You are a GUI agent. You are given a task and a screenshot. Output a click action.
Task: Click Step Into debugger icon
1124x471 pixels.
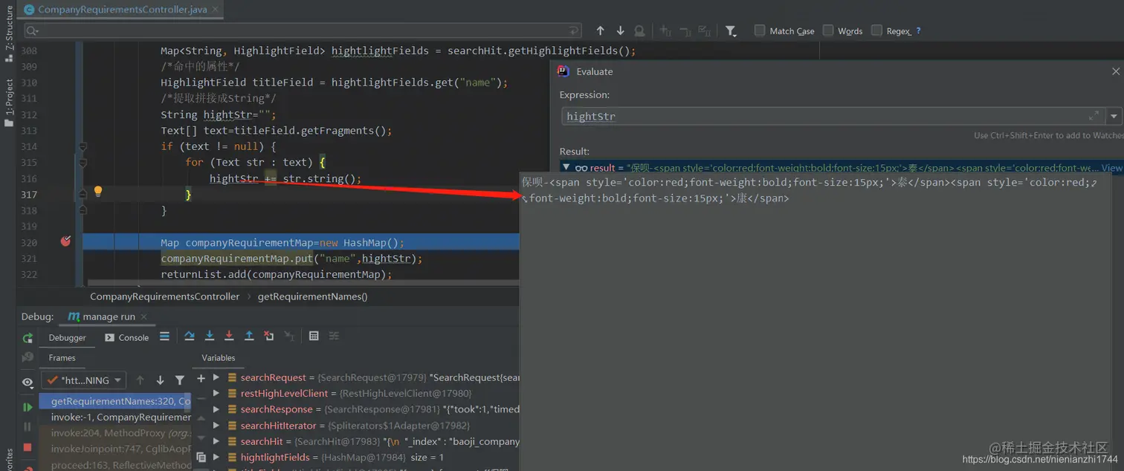pos(210,337)
